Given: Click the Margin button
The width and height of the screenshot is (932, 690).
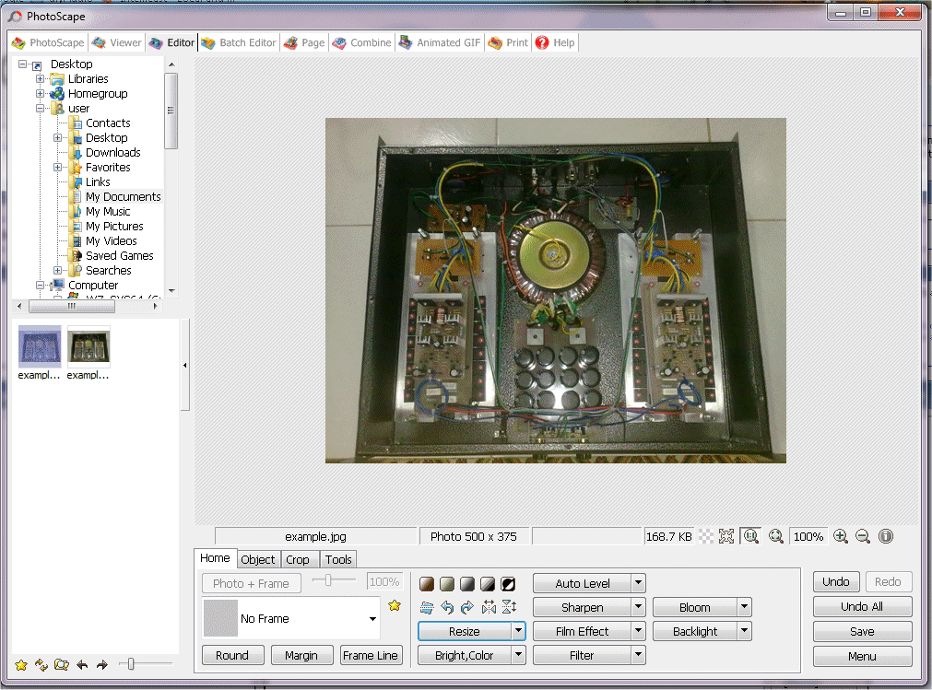Looking at the screenshot, I should coord(301,655).
